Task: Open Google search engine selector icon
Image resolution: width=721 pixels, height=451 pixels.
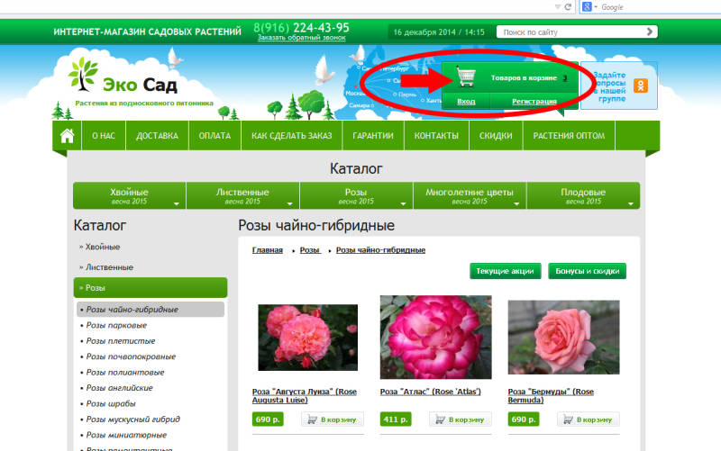Action: (x=587, y=7)
